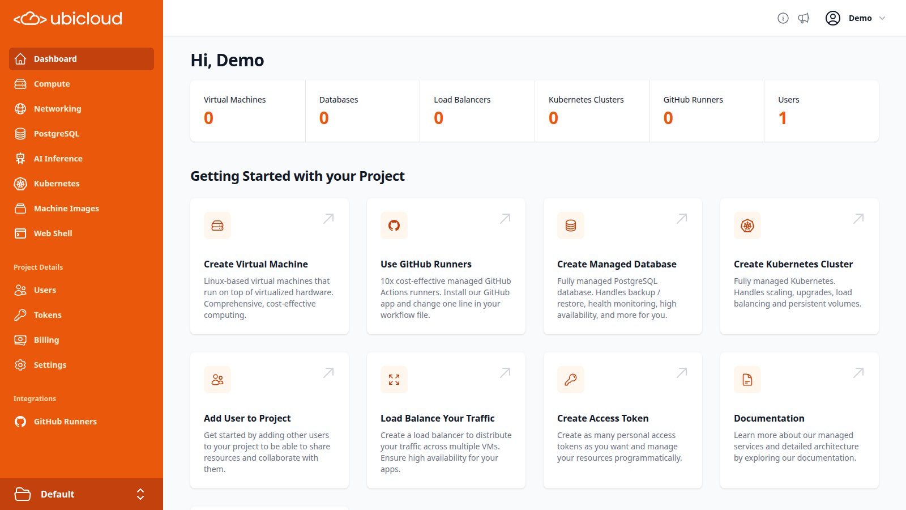
Task: Expand the Demo account dropdown chevron
Action: pos(882,18)
